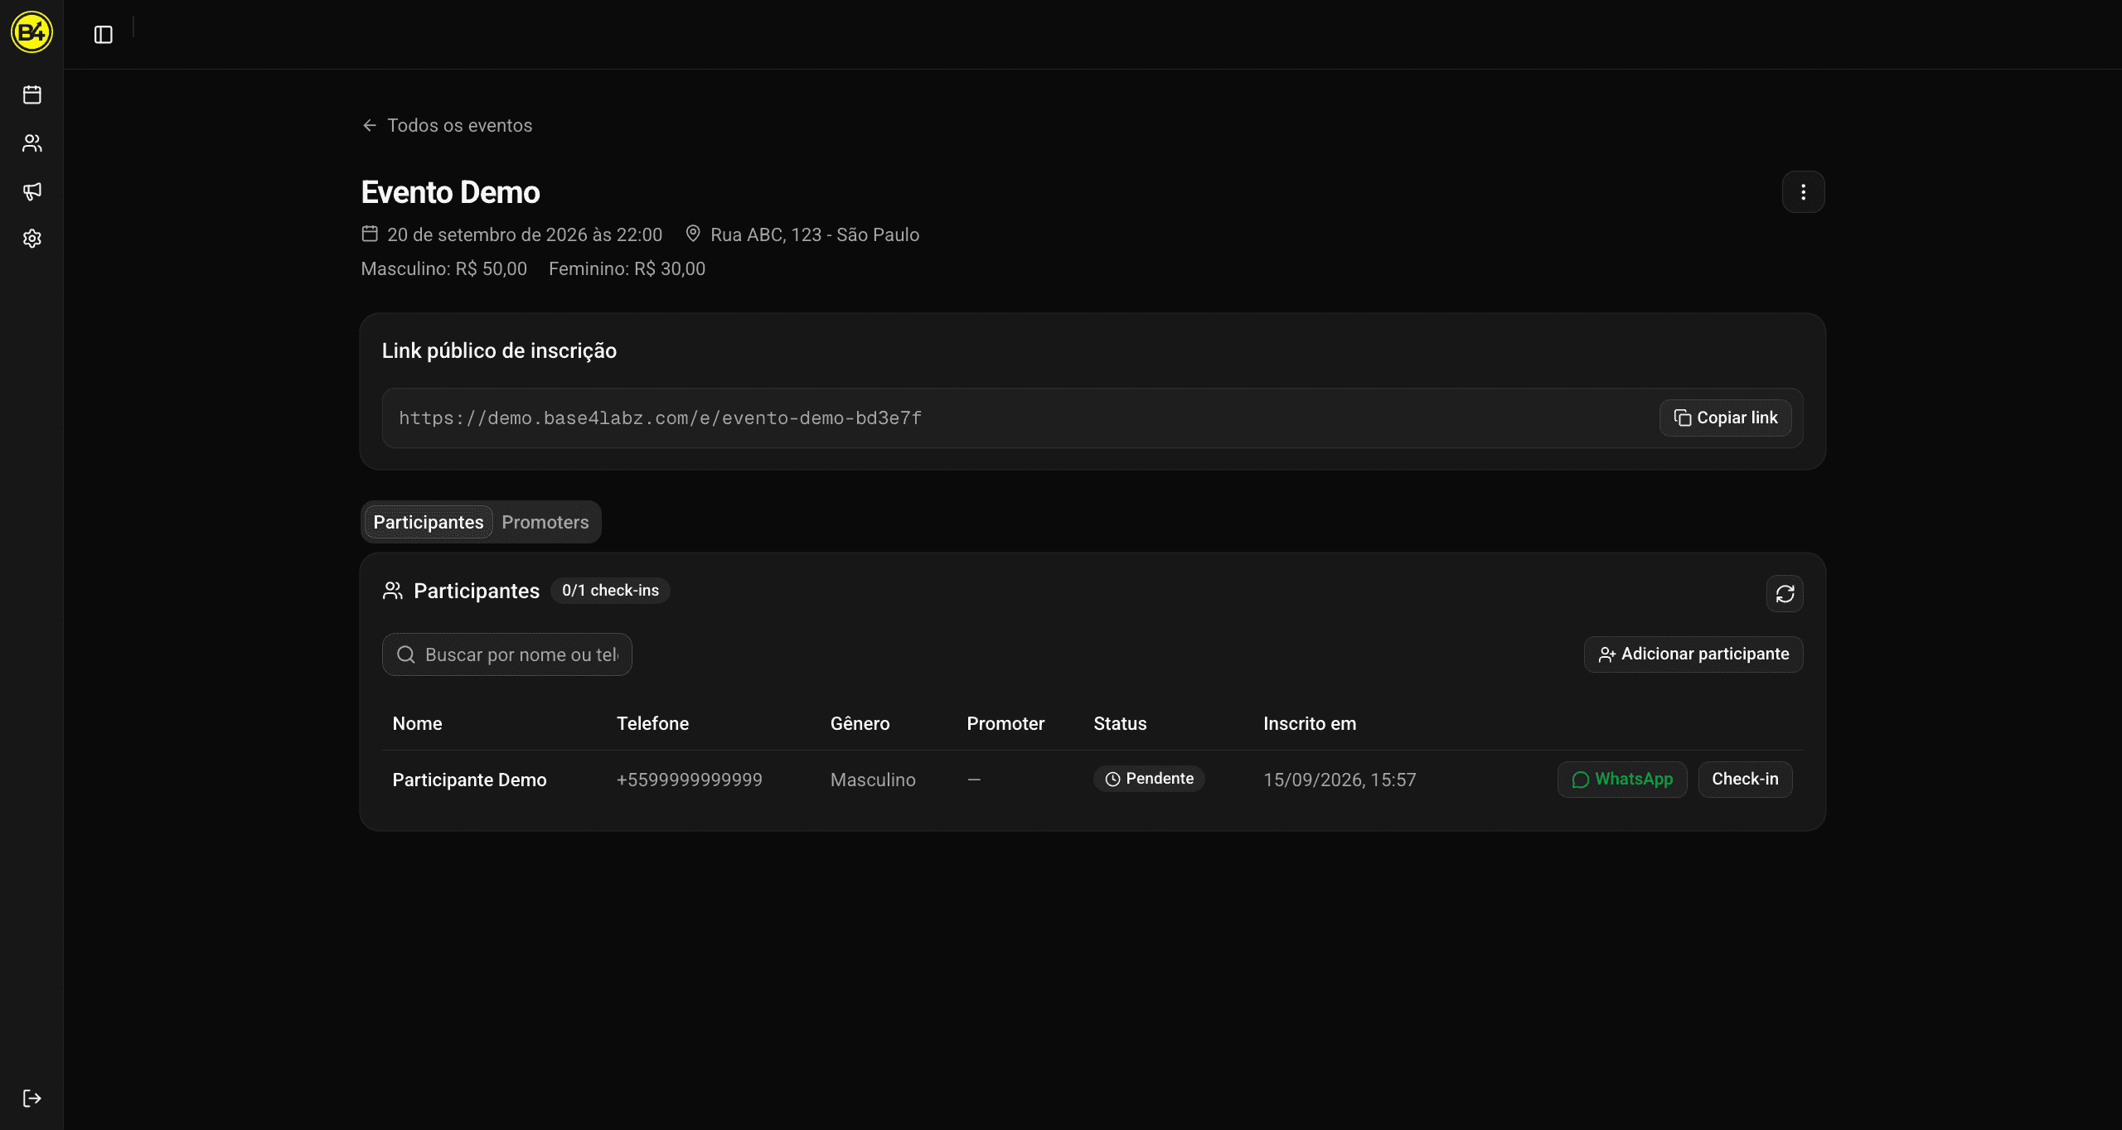This screenshot has width=2122, height=1130.
Task: Click the event date 20 de setembro text
Action: click(525, 234)
